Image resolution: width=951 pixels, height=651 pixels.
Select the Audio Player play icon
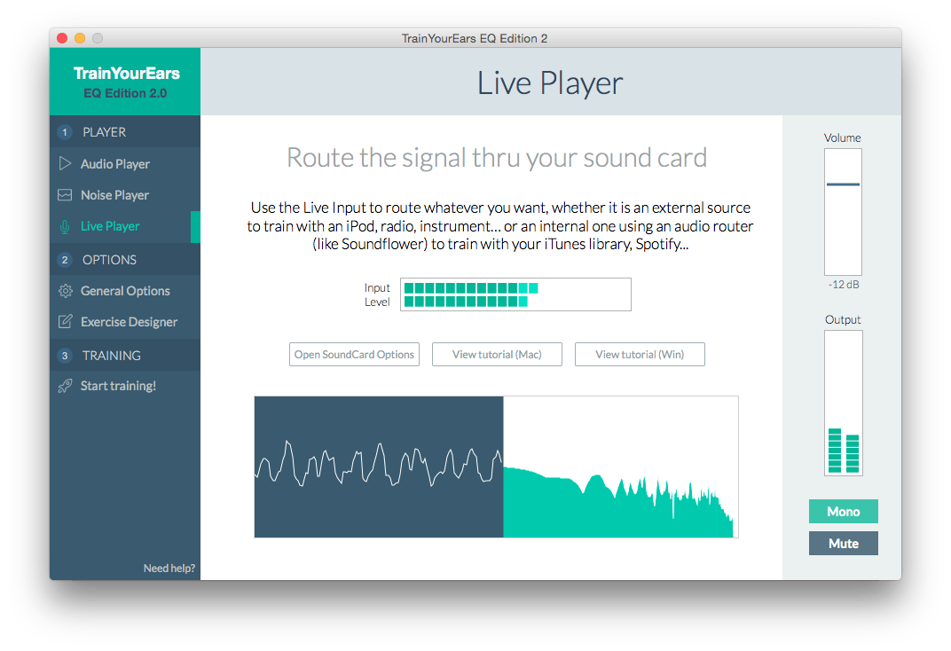point(63,163)
